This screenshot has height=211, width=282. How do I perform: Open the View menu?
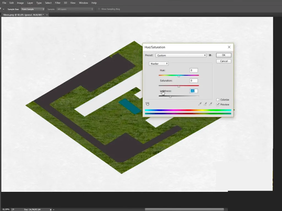[x=73, y=3]
